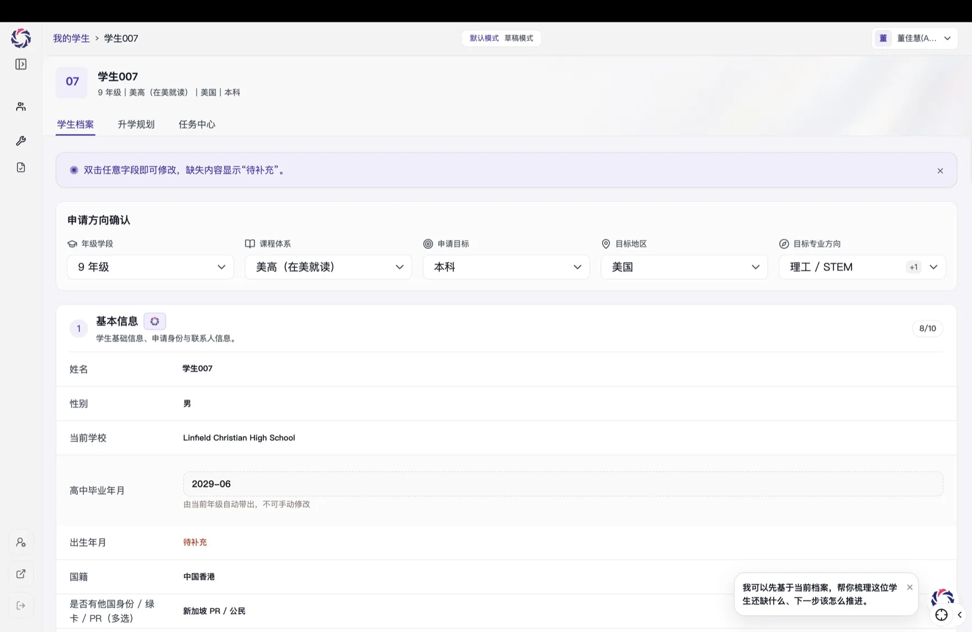
Task: Click the 07 student avatar badge
Action: [72, 82]
